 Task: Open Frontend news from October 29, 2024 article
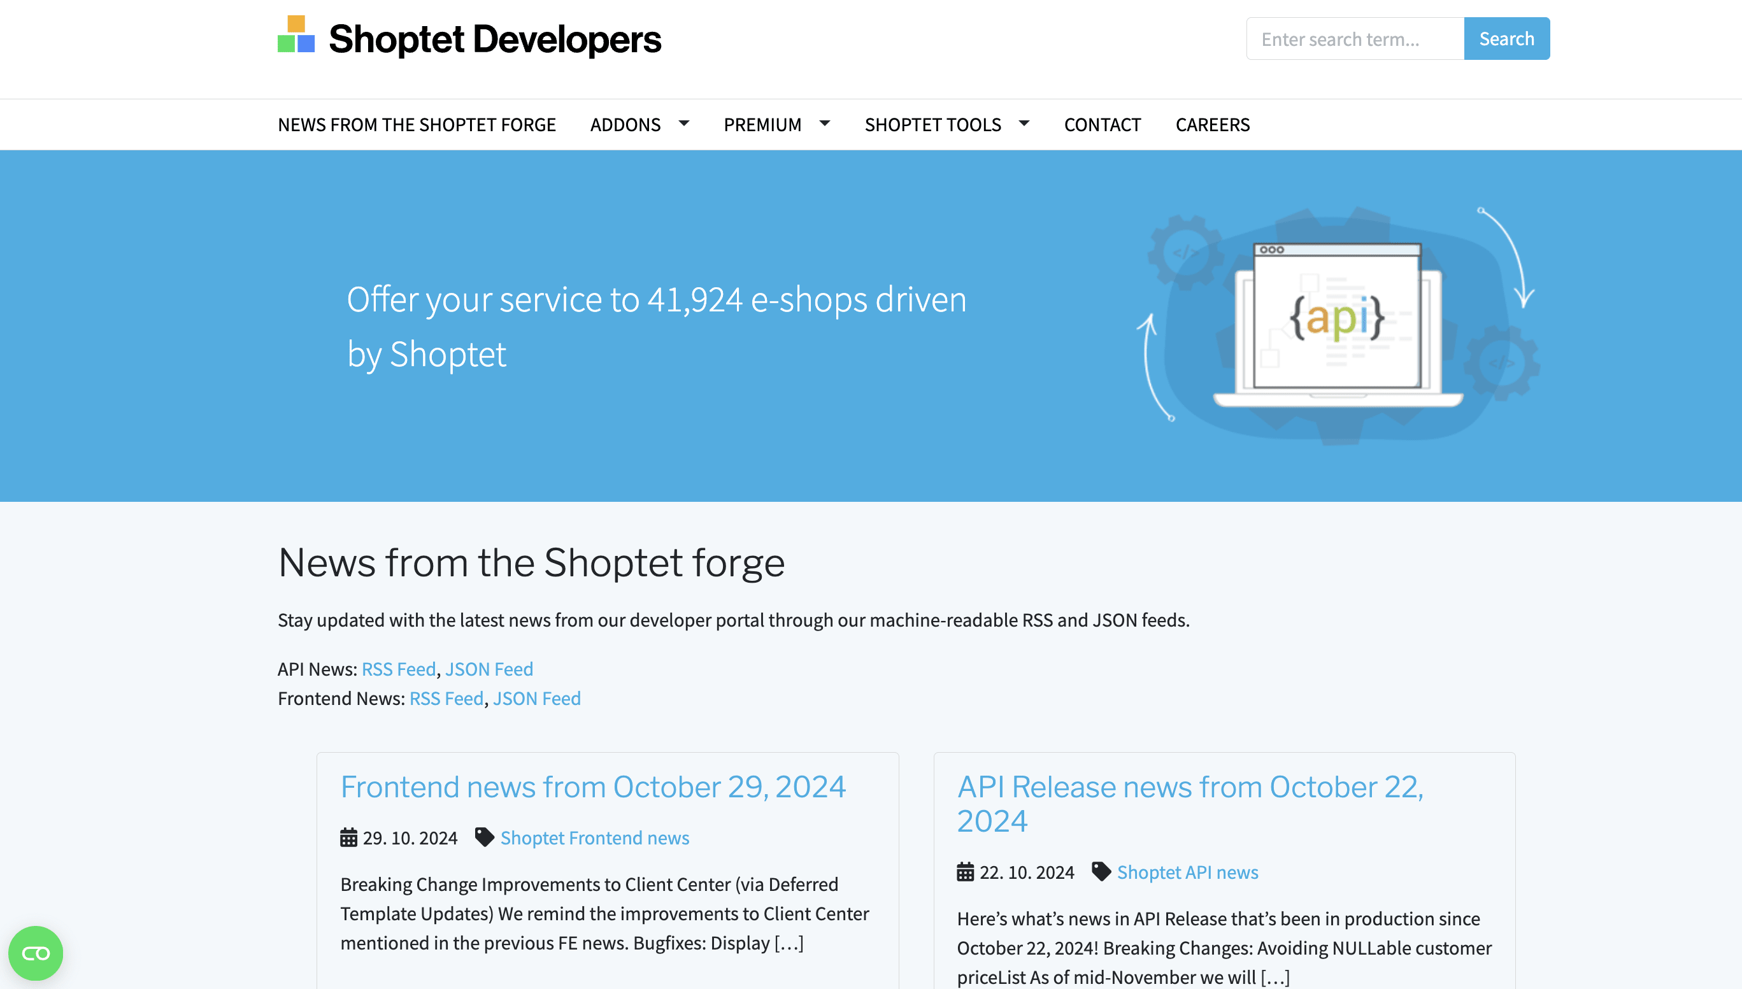[x=593, y=786]
